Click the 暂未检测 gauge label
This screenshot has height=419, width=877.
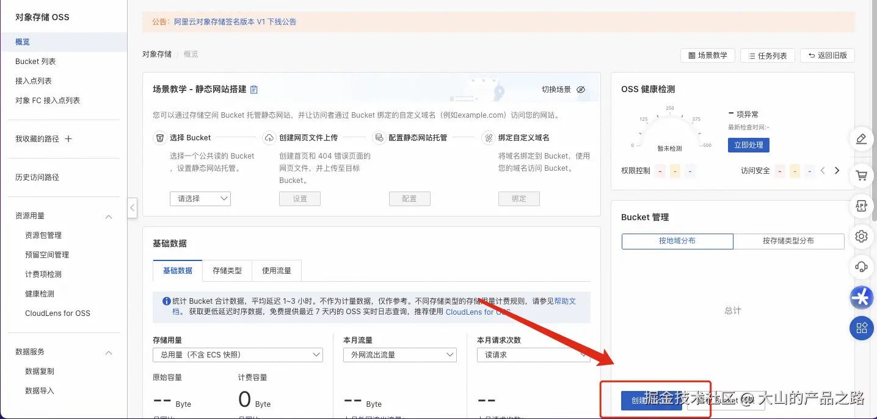pos(669,148)
